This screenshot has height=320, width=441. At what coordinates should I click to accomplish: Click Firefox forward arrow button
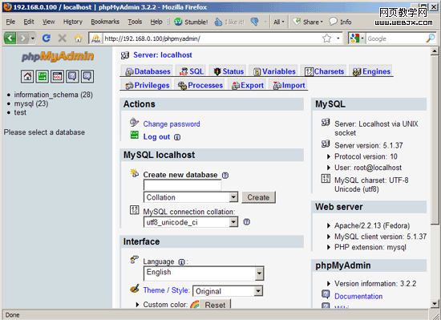click(x=22, y=38)
